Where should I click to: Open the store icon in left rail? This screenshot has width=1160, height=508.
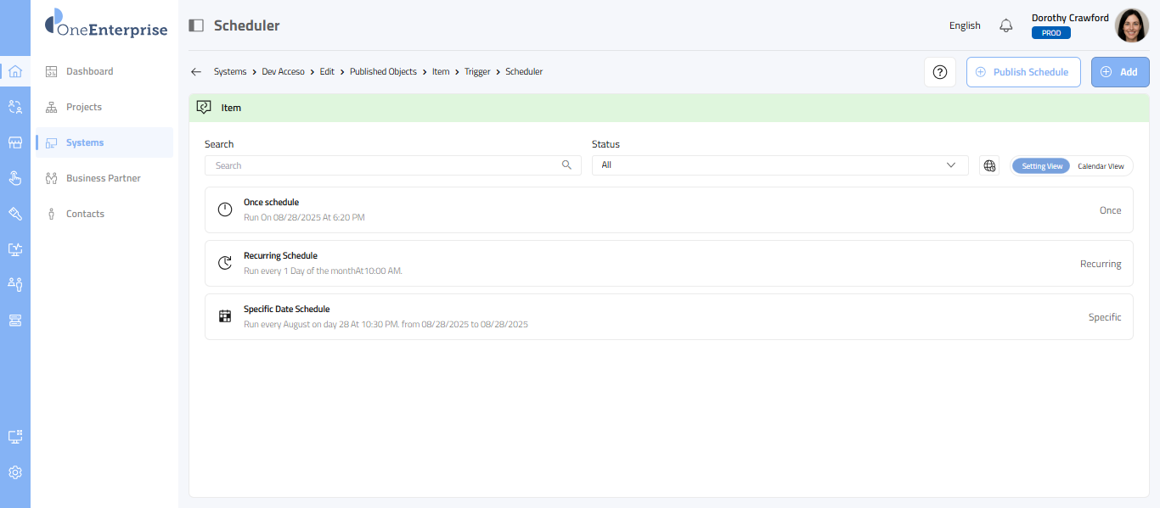coord(15,142)
